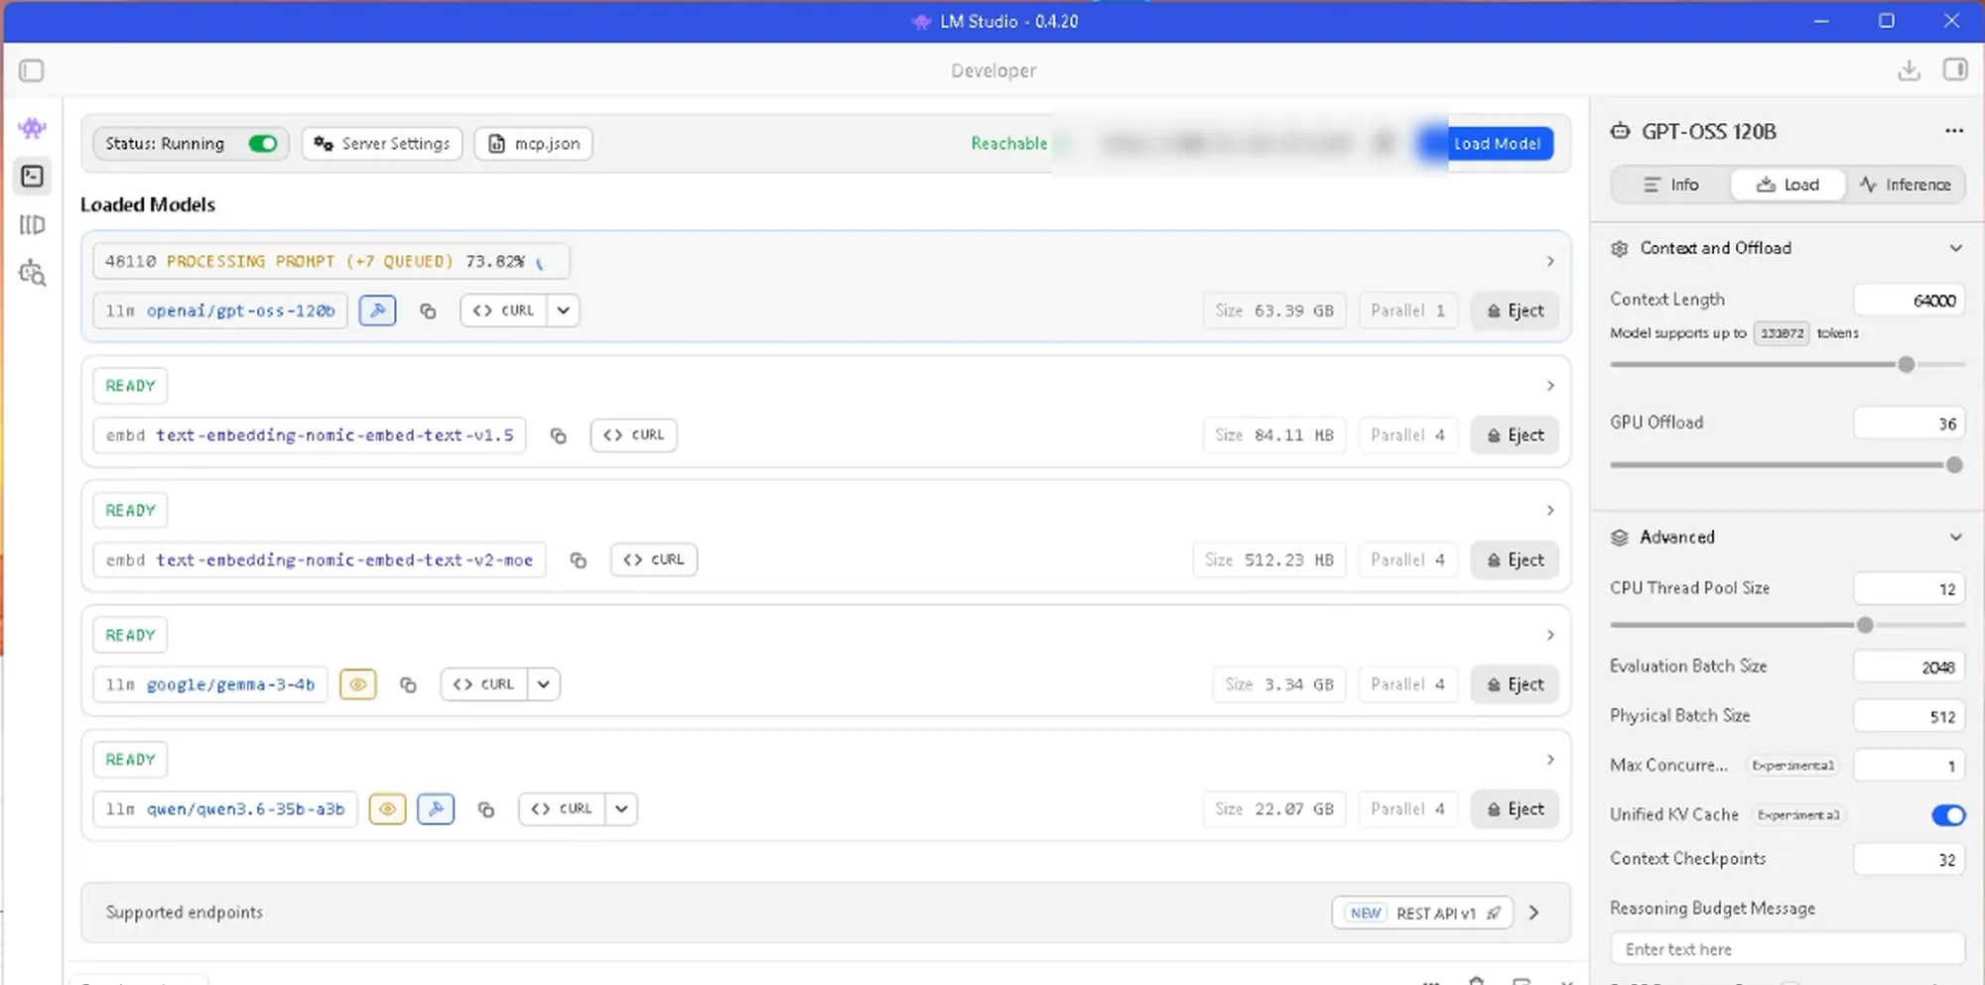Screen dimensions: 1985x985
Task: Copy CURL for google/gemma-3-4b
Action: coord(483,684)
